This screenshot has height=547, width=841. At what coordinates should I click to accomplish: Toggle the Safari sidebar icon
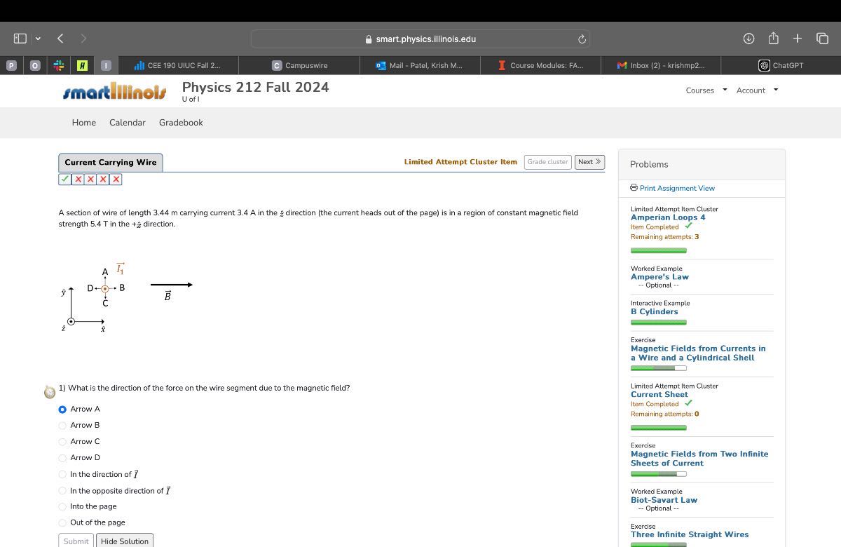(20, 39)
